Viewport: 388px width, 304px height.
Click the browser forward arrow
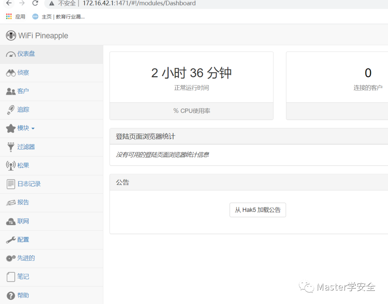coord(22,3)
